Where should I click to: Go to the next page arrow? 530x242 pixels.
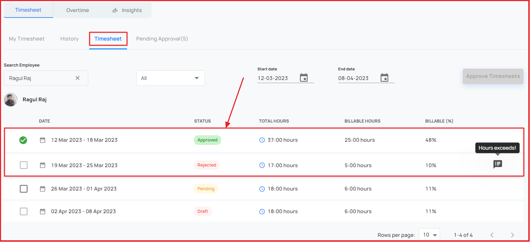(x=512, y=235)
